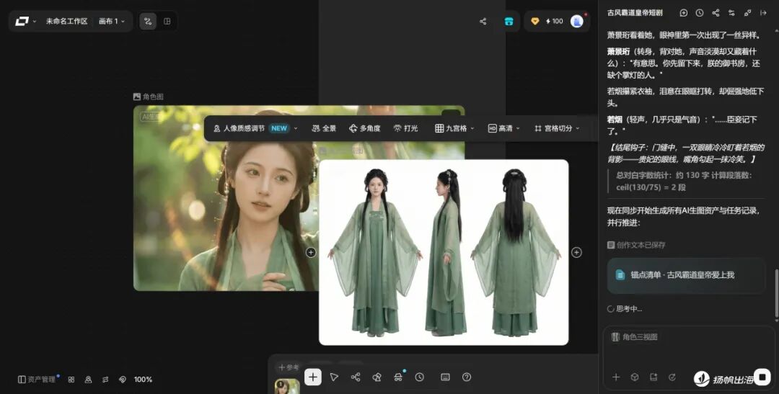Collapse the chat side panel
779x394 pixels.
(764, 13)
